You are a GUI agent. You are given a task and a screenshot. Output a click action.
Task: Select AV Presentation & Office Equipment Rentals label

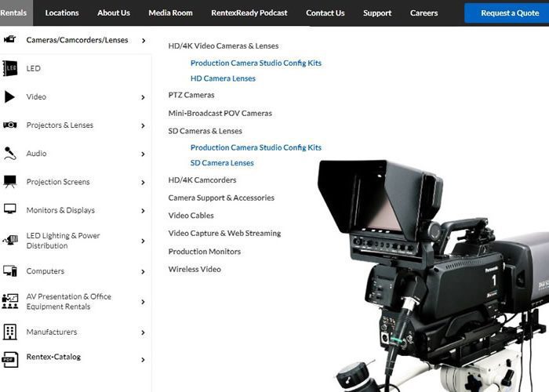(x=69, y=301)
